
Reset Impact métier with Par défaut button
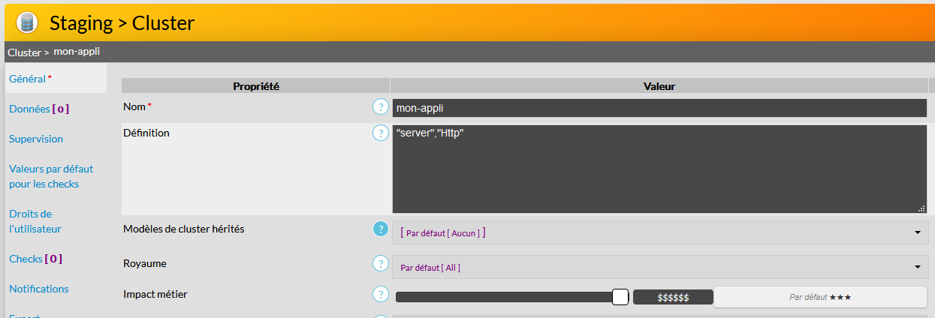tap(819, 297)
